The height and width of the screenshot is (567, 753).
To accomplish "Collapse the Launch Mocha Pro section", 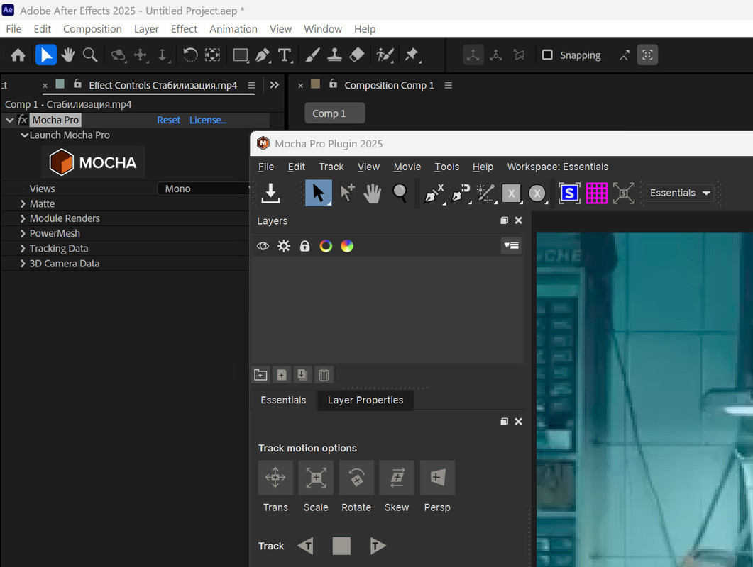I will 24,135.
